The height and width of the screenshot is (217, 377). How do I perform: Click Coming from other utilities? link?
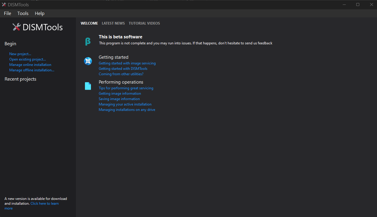pos(121,74)
